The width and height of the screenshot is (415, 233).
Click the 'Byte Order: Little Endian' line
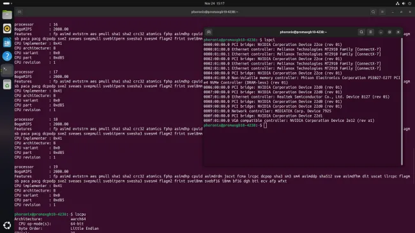pyautogui.click(x=59, y=229)
